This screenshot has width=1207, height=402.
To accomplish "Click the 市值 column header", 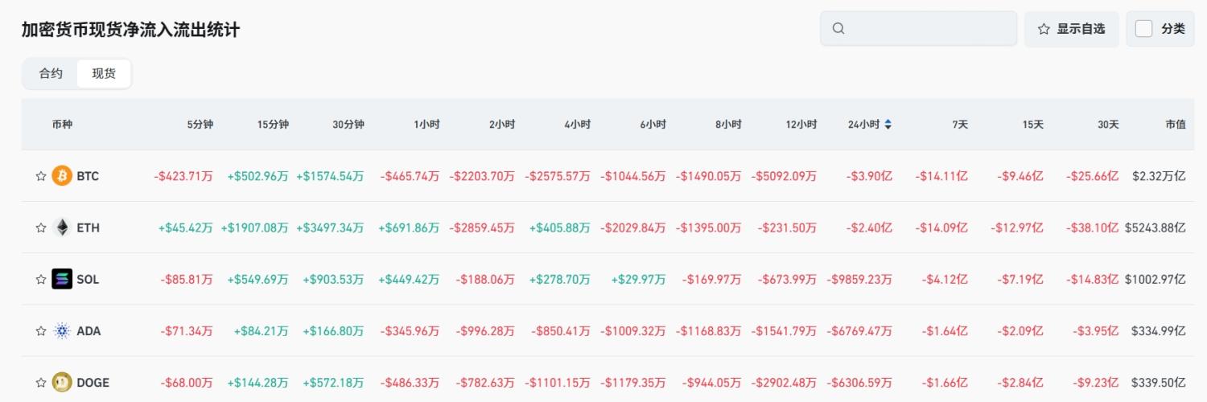I will pyautogui.click(x=1175, y=125).
